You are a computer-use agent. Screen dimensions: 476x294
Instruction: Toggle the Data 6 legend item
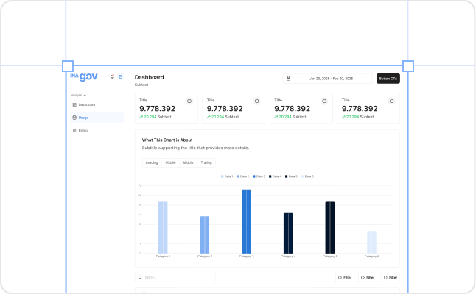pyautogui.click(x=308, y=176)
